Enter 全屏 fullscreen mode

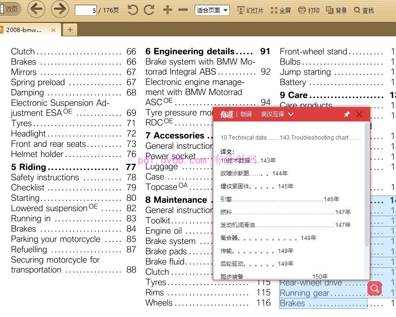click(281, 10)
